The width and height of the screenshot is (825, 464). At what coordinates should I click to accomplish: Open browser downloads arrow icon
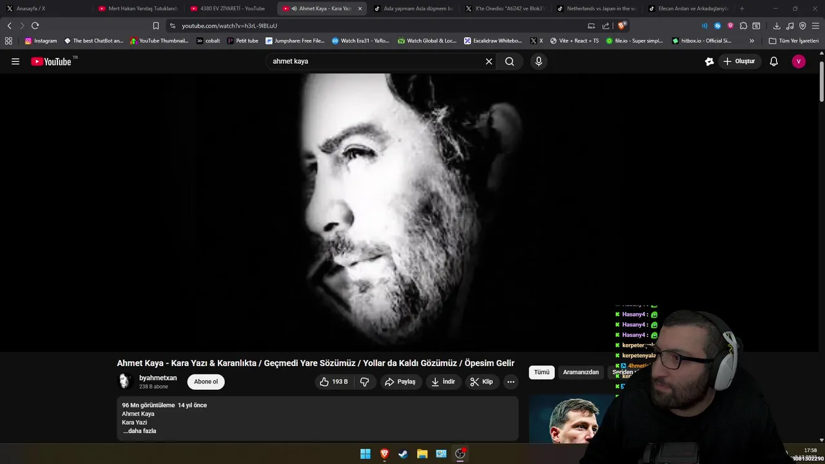point(777,26)
